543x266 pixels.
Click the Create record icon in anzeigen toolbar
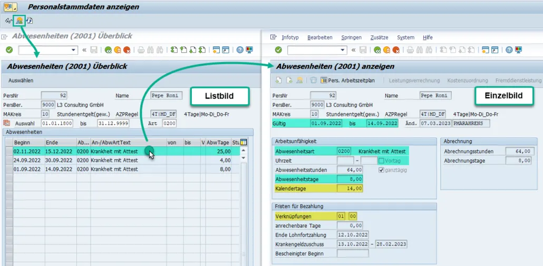[279, 81]
